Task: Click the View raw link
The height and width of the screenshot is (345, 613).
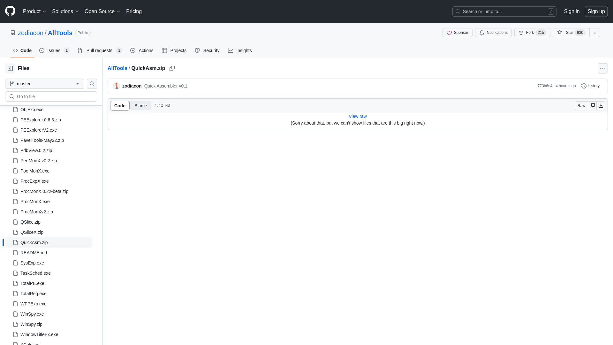Action: point(358,116)
